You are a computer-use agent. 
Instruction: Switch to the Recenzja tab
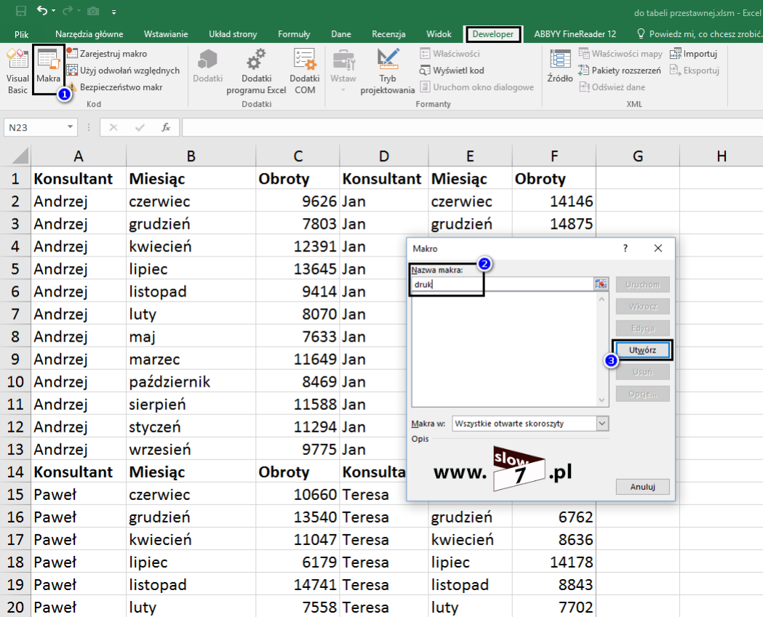point(389,34)
